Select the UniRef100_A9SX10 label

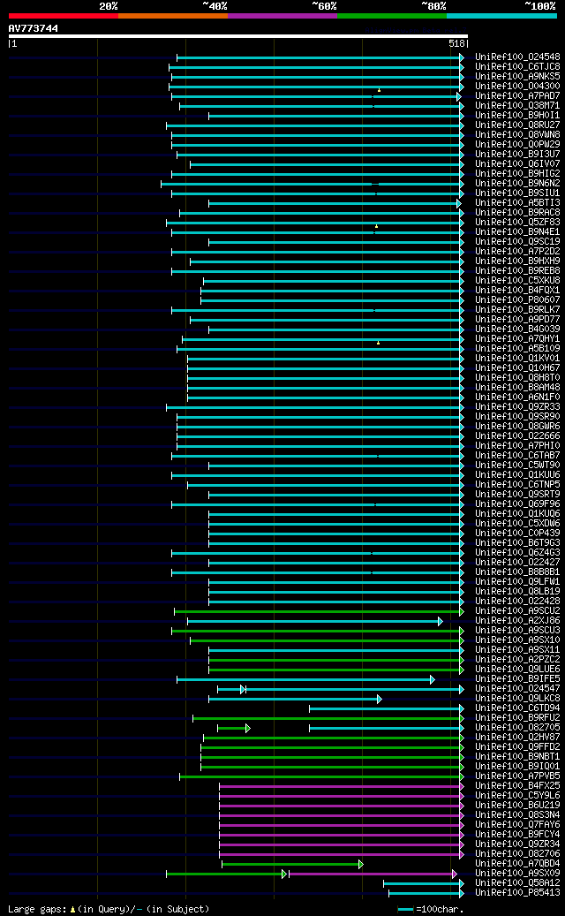pyautogui.click(x=517, y=640)
